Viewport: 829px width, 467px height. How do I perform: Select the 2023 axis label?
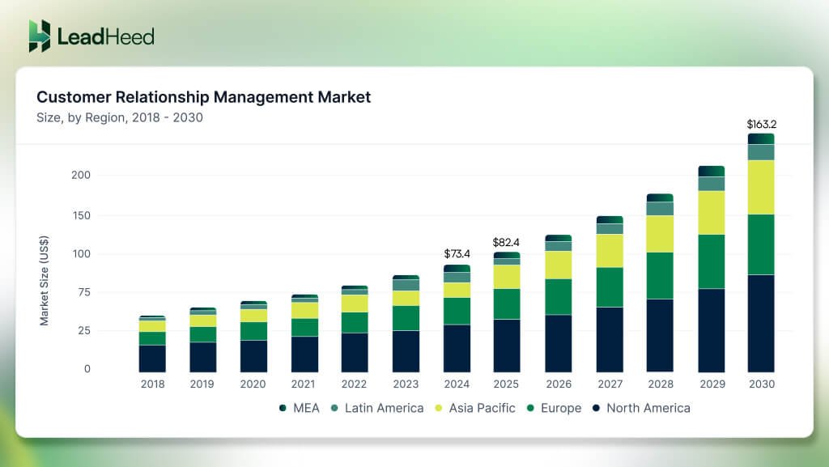coord(405,384)
